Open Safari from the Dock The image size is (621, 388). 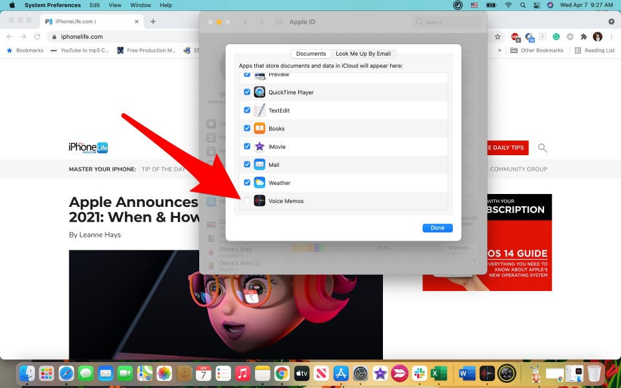tap(66, 373)
